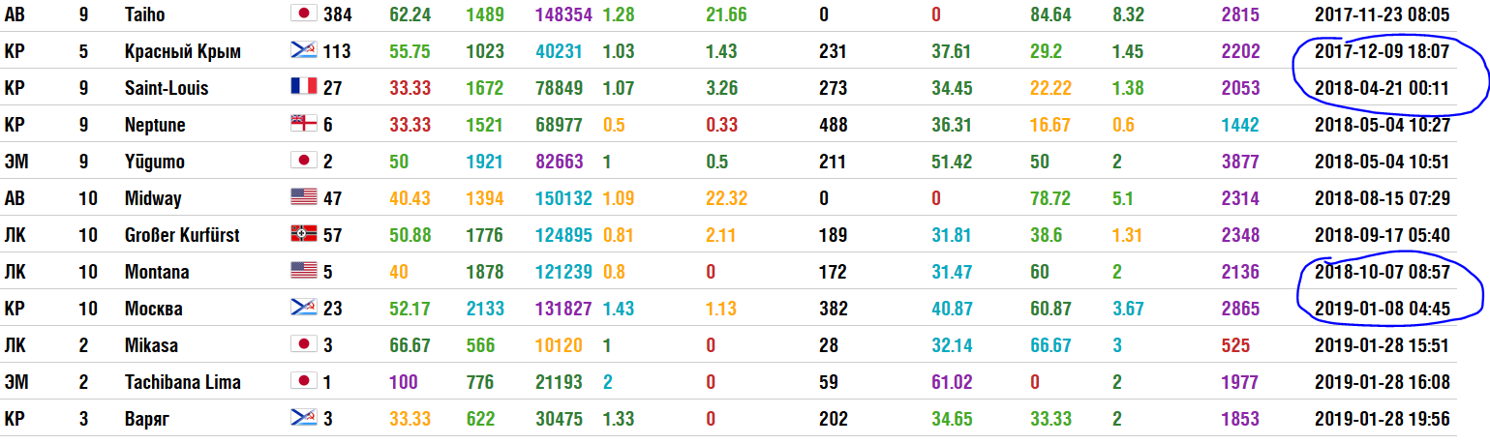
Task: Select the ship name Neptune
Action: (155, 125)
